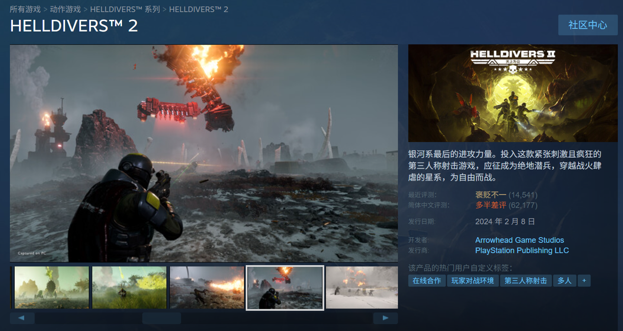The width and height of the screenshot is (623, 331).
Task: Click the game description starting 银河系最后的进攻力量
Action: pyautogui.click(x=505, y=166)
